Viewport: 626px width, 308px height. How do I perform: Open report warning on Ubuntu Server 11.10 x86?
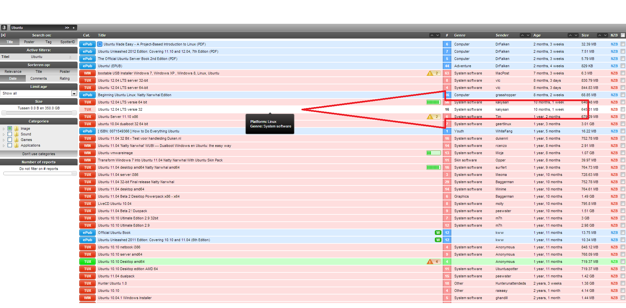pos(433,117)
